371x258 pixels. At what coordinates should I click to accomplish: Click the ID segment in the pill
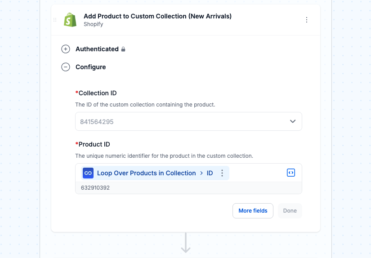pyautogui.click(x=210, y=173)
